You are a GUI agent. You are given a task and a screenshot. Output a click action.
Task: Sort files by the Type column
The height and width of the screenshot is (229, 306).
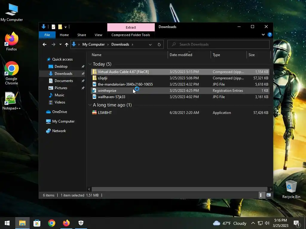[229, 55]
